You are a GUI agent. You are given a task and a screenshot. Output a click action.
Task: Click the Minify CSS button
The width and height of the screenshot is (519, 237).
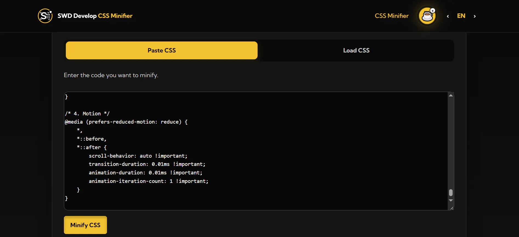(85, 225)
